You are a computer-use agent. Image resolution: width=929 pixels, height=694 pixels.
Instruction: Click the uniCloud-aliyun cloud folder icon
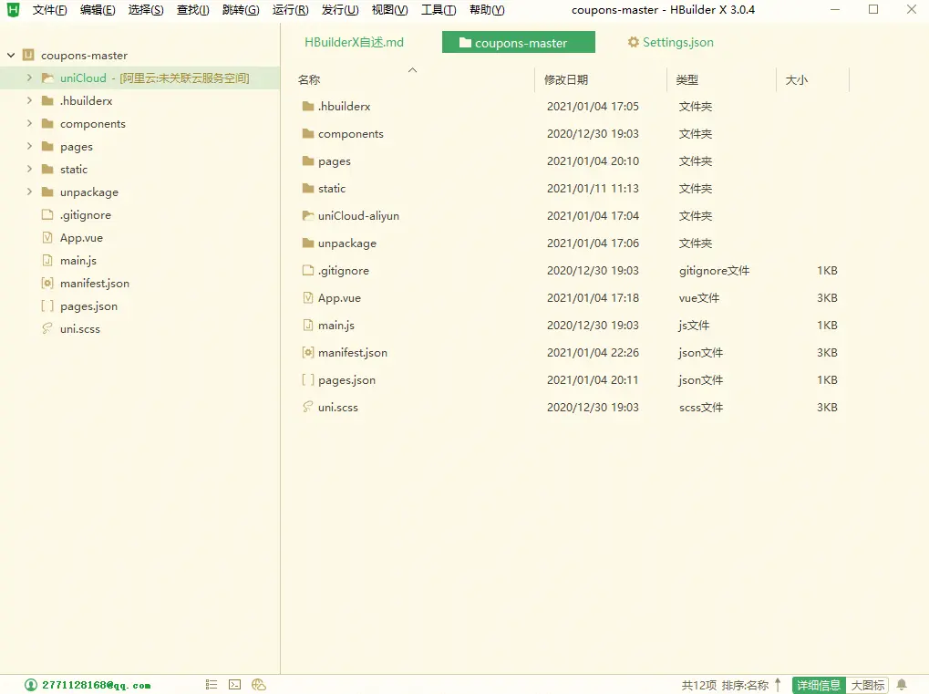(x=309, y=216)
